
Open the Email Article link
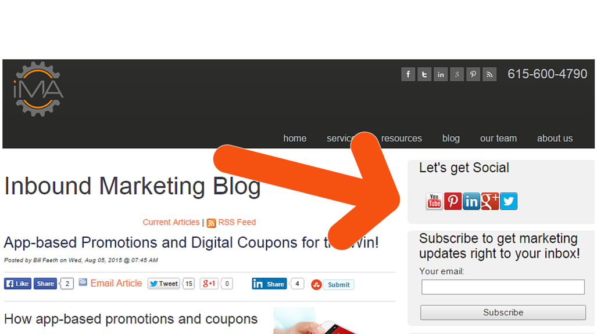[116, 283]
